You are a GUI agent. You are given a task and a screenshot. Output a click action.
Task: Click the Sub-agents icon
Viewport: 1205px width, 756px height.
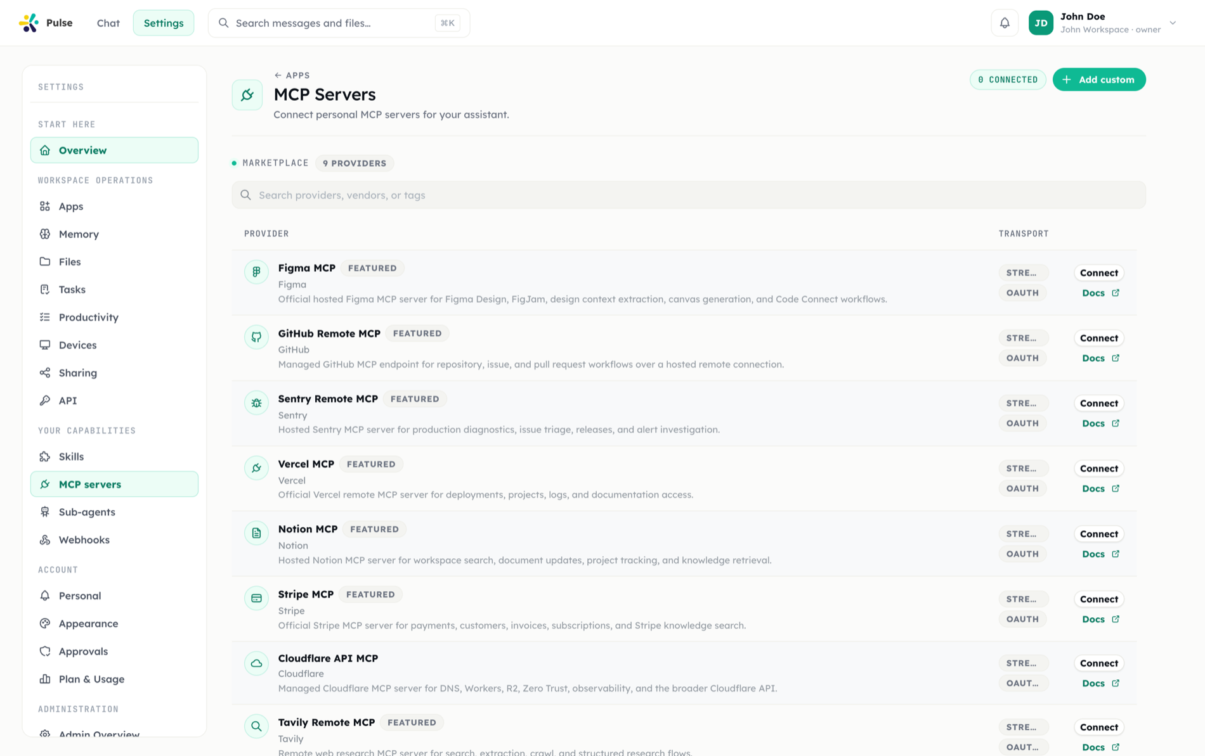[x=45, y=512]
